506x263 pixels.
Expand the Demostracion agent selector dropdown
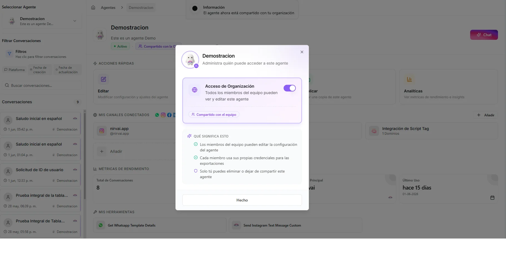click(x=42, y=21)
